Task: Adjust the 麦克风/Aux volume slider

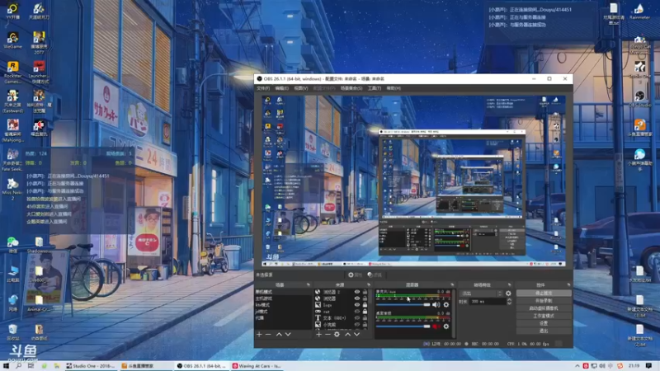Action: (x=403, y=304)
